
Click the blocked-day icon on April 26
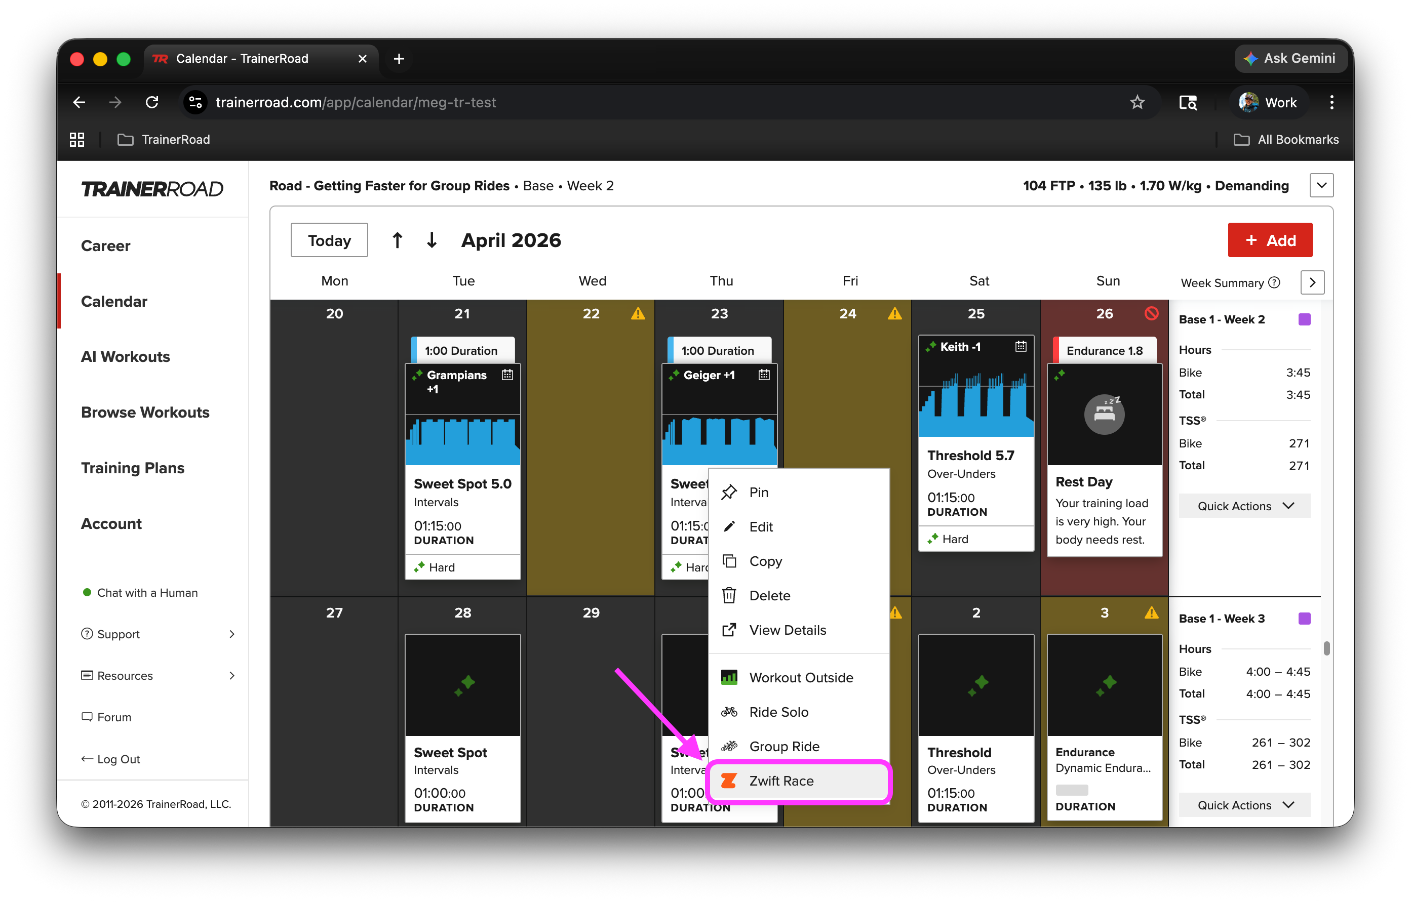coord(1151,314)
